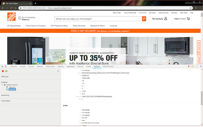The width and height of the screenshot is (203, 127).
Task: Select the TagPipes tab
Action: (x=97, y=66)
